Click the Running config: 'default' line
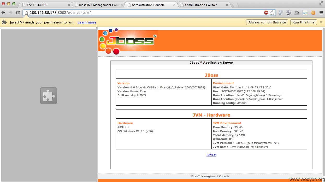Image resolution: width=325 pixels, height=182 pixels. pyautogui.click(x=230, y=103)
